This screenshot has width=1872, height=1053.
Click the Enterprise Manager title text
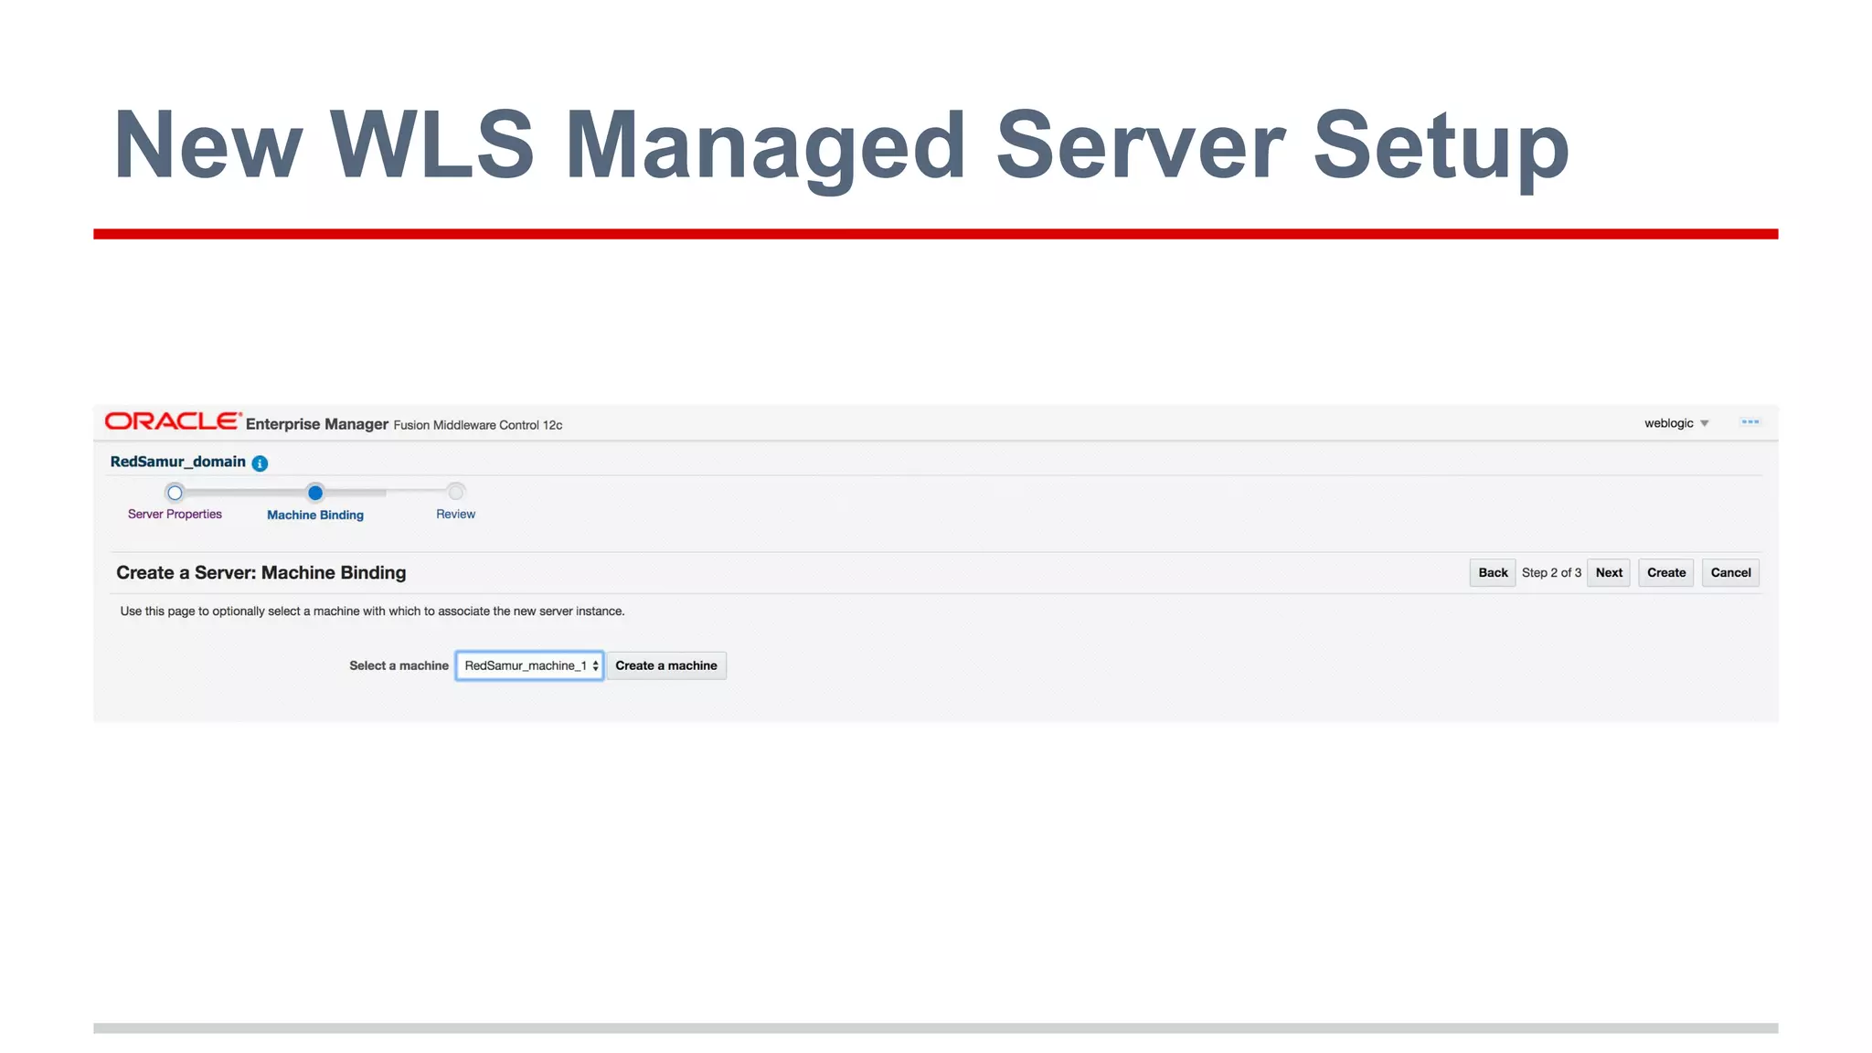(317, 424)
